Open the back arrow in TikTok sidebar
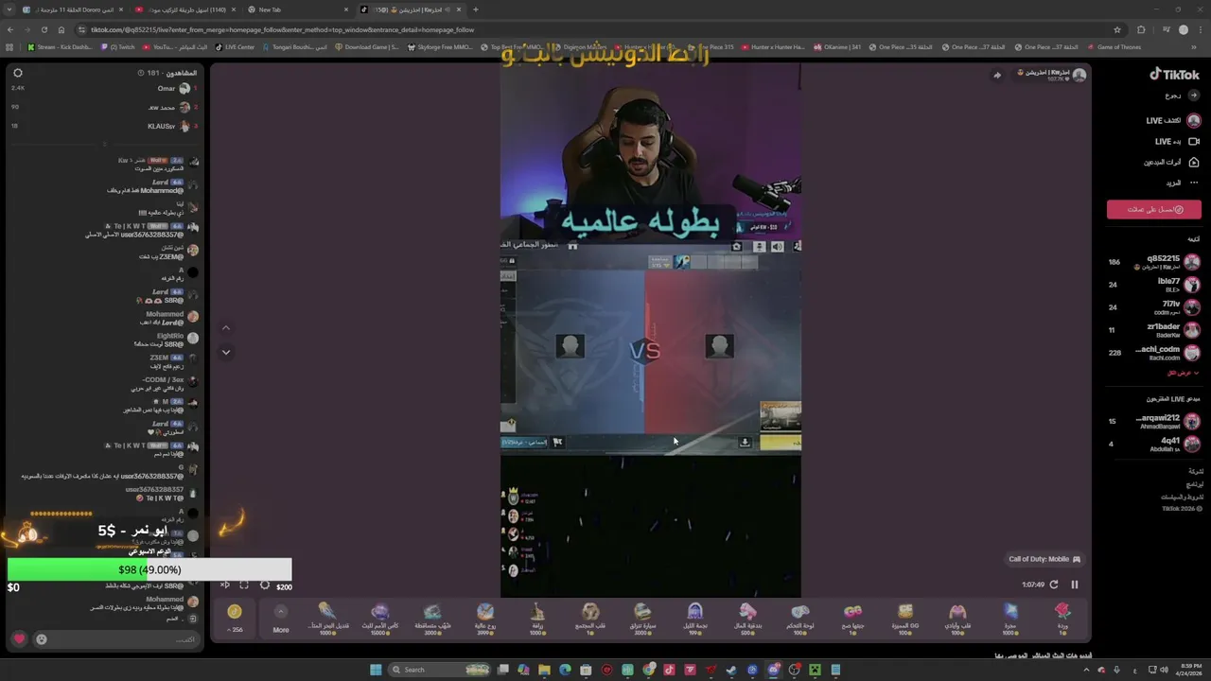This screenshot has height=681, width=1211. click(x=1194, y=95)
